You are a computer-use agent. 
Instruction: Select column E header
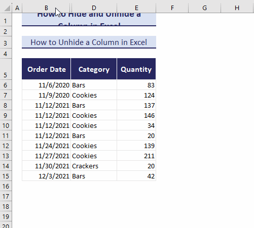pyautogui.click(x=136, y=8)
